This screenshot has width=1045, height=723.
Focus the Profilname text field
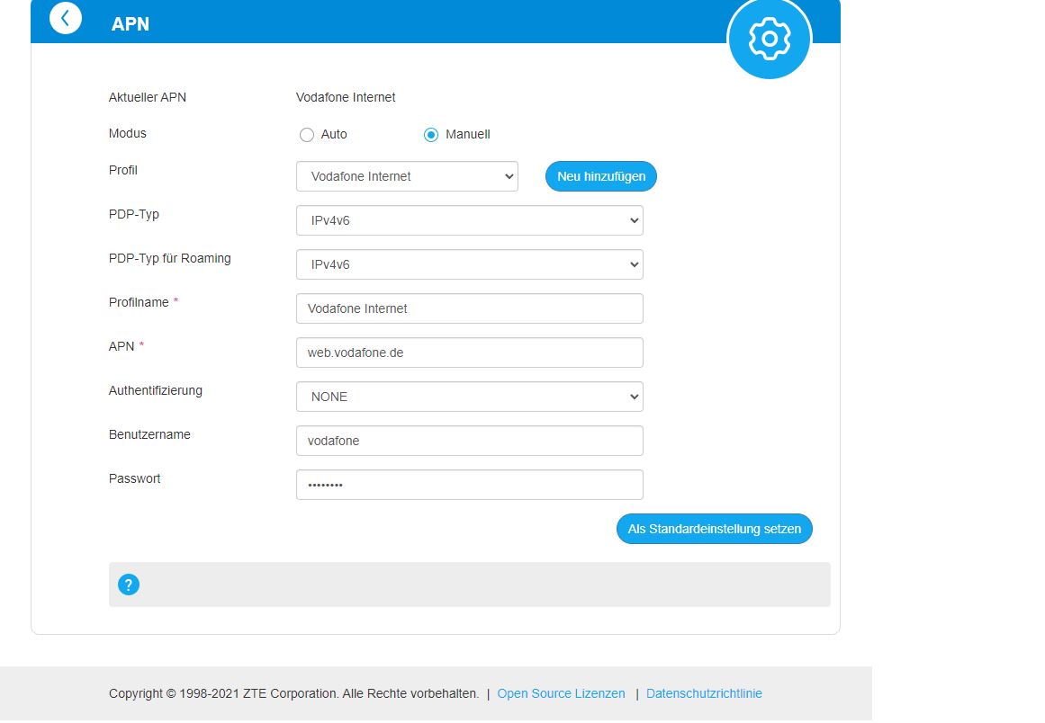pos(469,308)
